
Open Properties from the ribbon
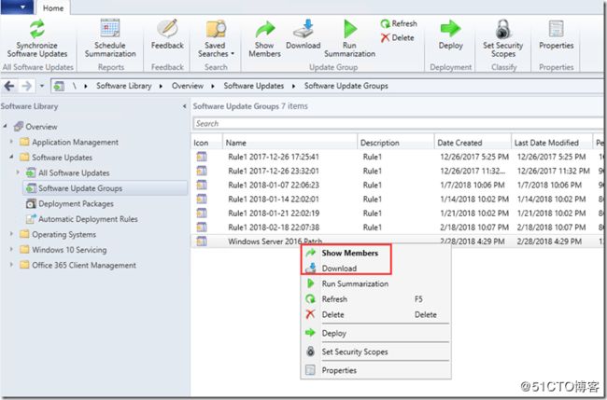pos(557,34)
